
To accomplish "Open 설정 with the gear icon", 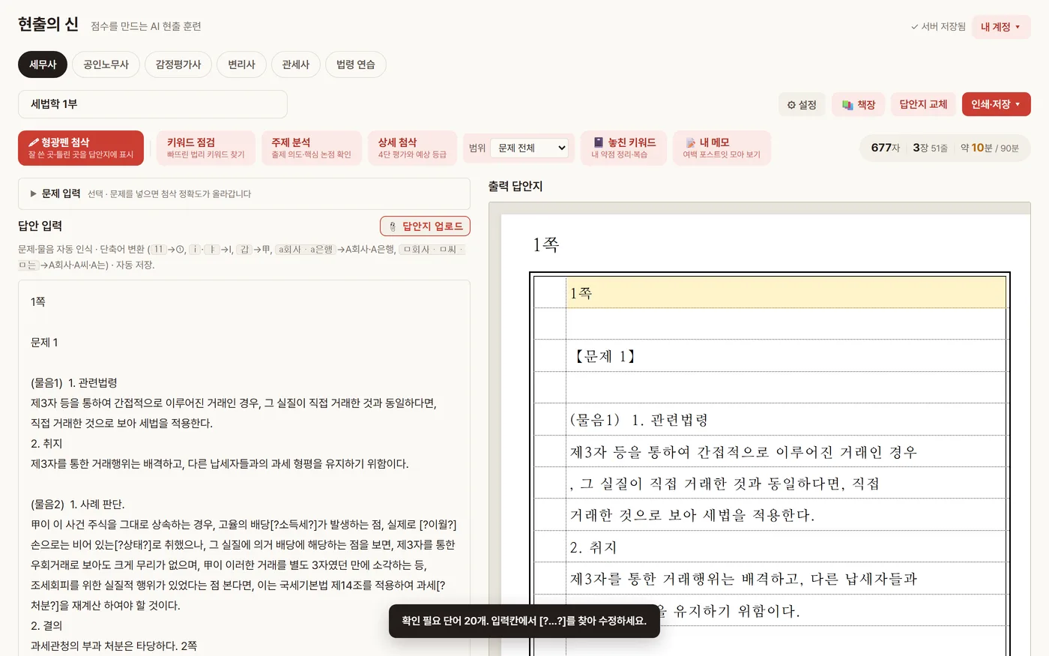I will click(802, 105).
